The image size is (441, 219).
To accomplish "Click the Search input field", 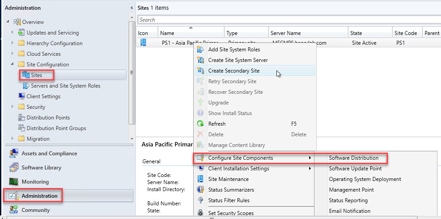I will [x=288, y=20].
